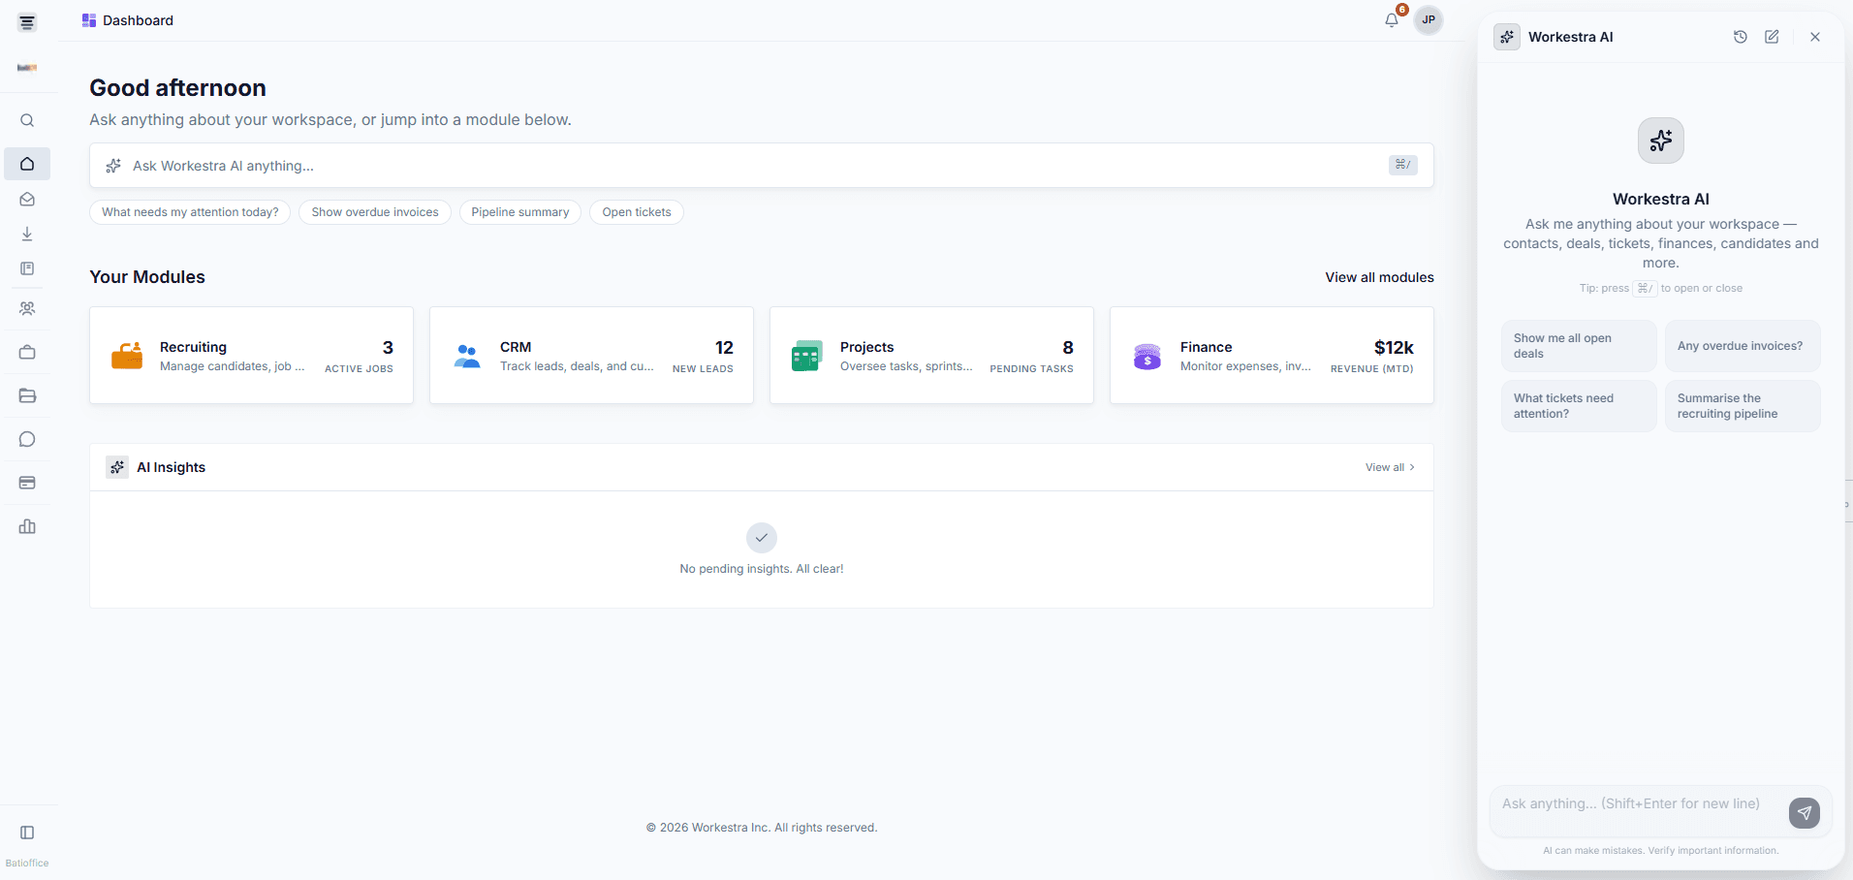1853x880 pixels.
Task: Open the View all modules link
Action: coord(1379,277)
